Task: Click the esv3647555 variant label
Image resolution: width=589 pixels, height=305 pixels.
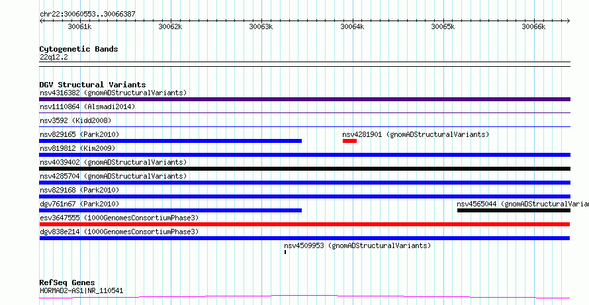Action: pyautogui.click(x=119, y=218)
